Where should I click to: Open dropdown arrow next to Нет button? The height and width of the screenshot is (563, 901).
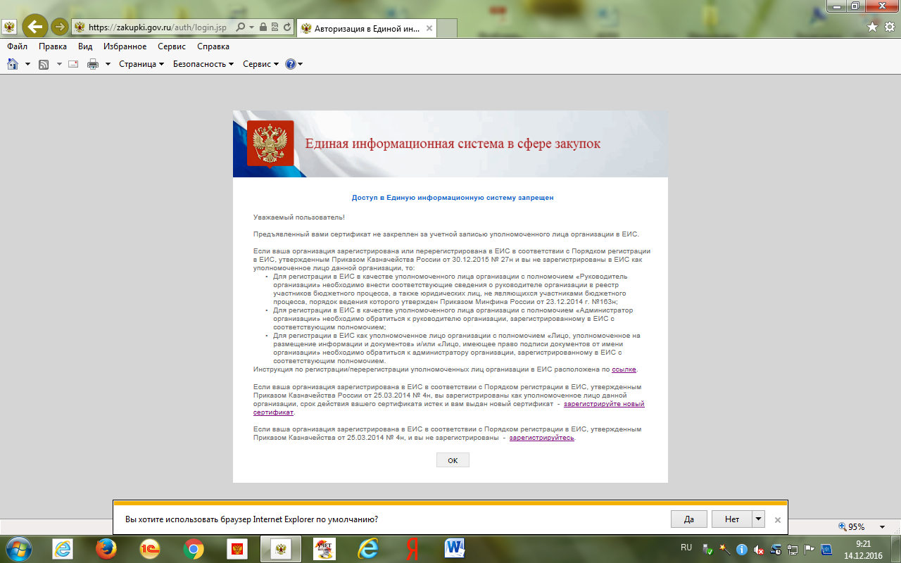click(x=758, y=519)
